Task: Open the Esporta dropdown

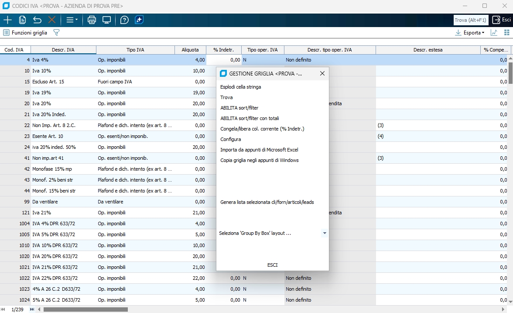Action: (470, 33)
